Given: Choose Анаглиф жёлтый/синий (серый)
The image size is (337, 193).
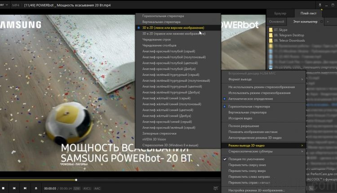Looking at the screenshot, I should pos(178,98).
